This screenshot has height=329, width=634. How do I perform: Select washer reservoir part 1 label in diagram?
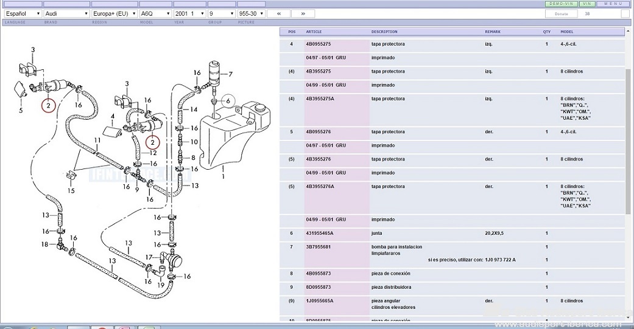[x=223, y=176]
